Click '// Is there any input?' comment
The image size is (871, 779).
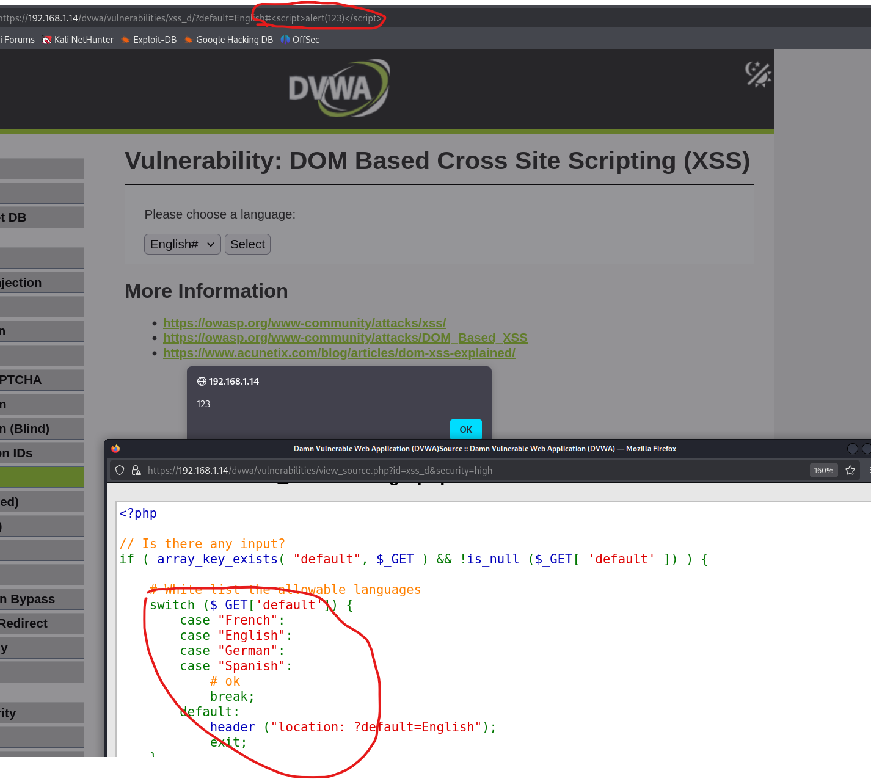click(x=202, y=544)
